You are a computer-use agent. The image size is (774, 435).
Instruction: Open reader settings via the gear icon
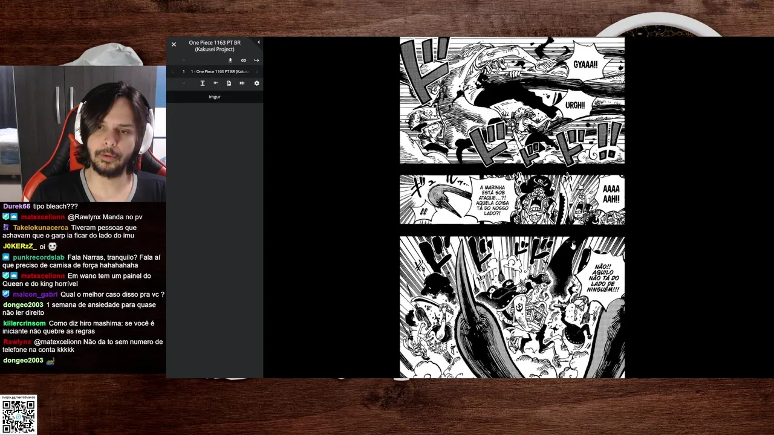pyautogui.click(x=256, y=83)
